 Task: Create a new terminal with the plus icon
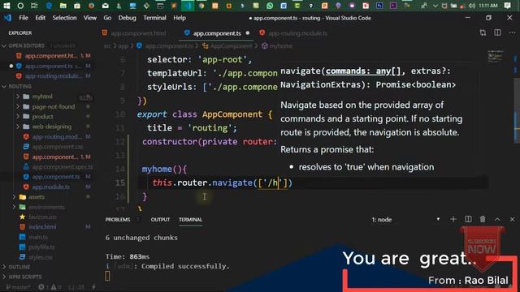click(x=453, y=219)
